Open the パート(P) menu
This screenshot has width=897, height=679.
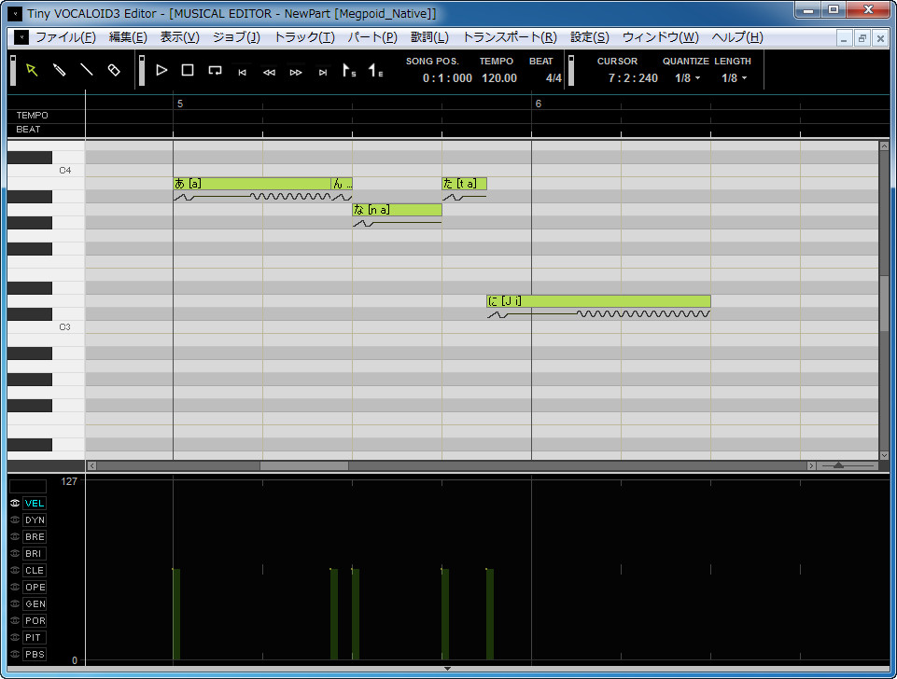point(372,37)
